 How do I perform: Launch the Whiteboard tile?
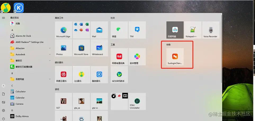99,48
